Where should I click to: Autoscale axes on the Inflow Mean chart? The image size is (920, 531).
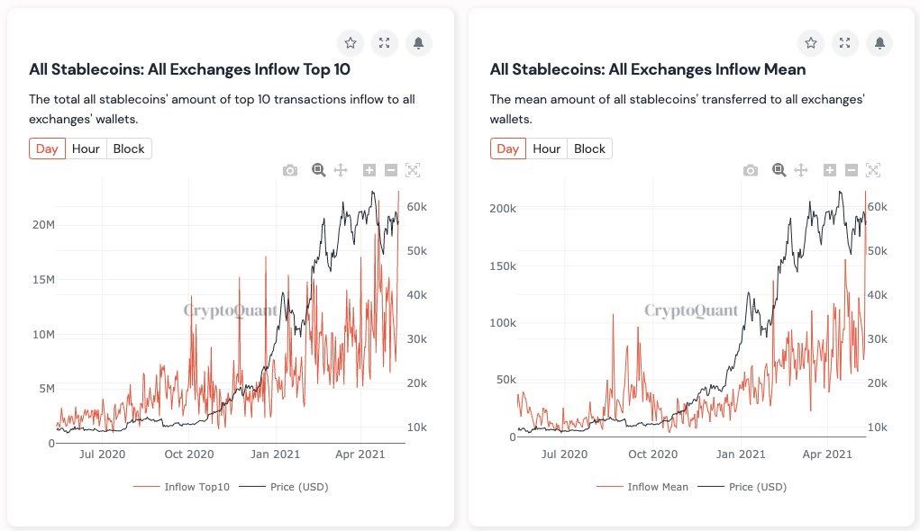(x=873, y=169)
